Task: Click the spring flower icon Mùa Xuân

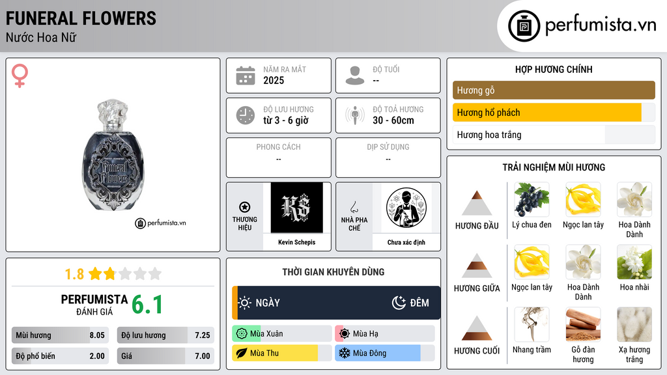Action: pyautogui.click(x=242, y=334)
